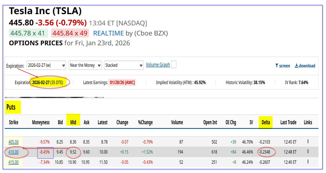Sort by Open Int column header

click(210, 122)
